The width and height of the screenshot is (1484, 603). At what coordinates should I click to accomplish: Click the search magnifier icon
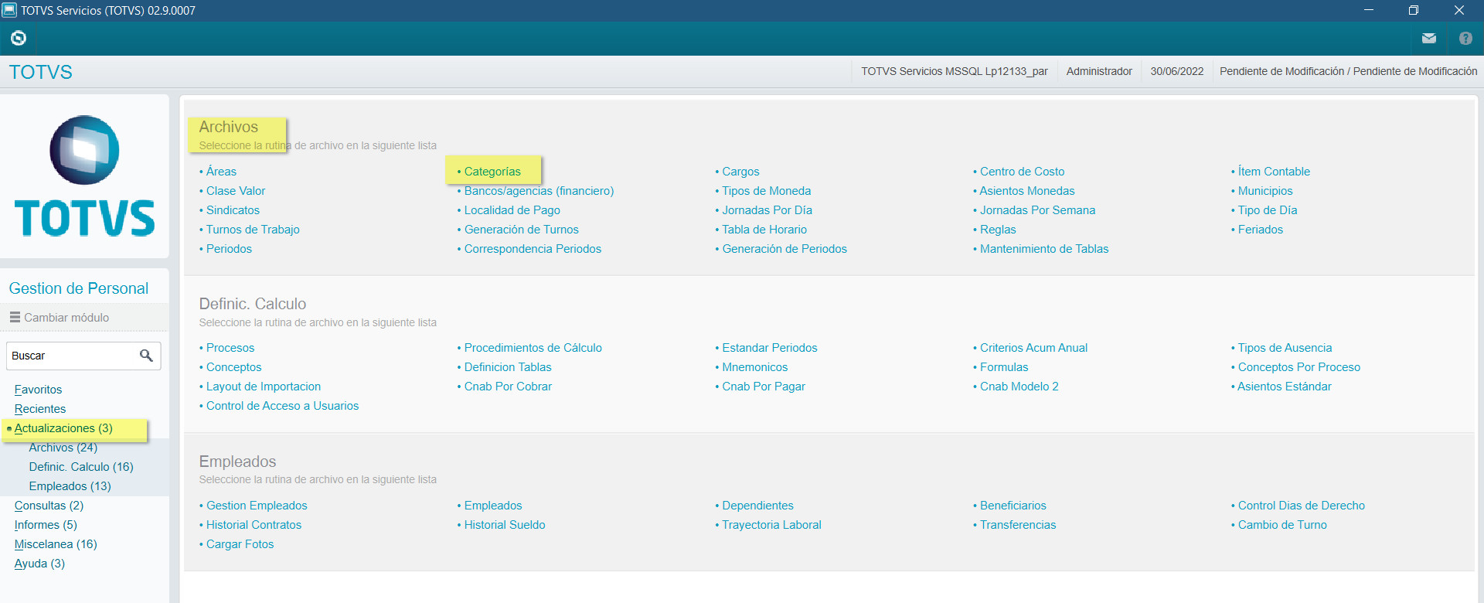pyautogui.click(x=146, y=356)
